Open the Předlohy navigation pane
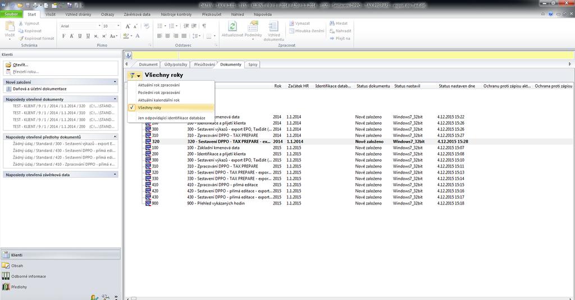This screenshot has height=300, width=575. click(61, 287)
